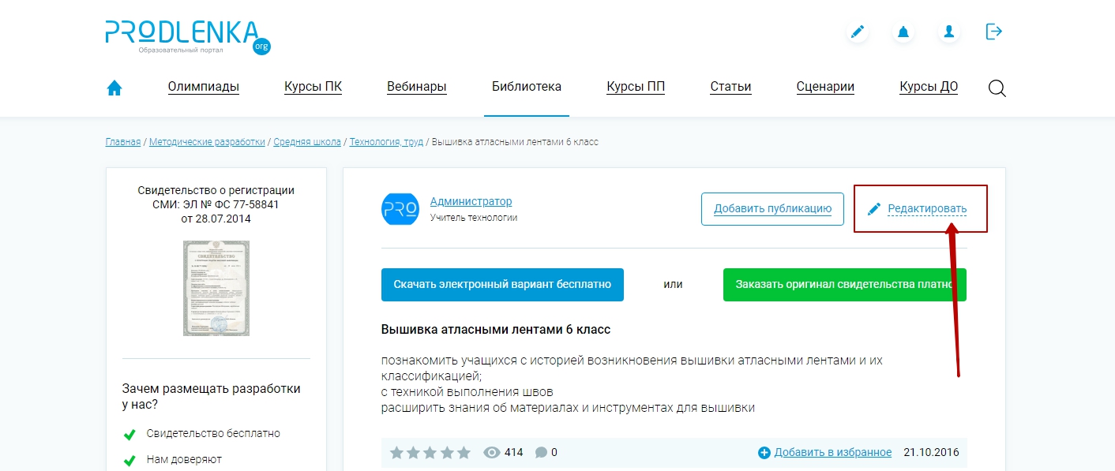Click the fifth rating star
The width and height of the screenshot is (1115, 471).
coord(464,453)
